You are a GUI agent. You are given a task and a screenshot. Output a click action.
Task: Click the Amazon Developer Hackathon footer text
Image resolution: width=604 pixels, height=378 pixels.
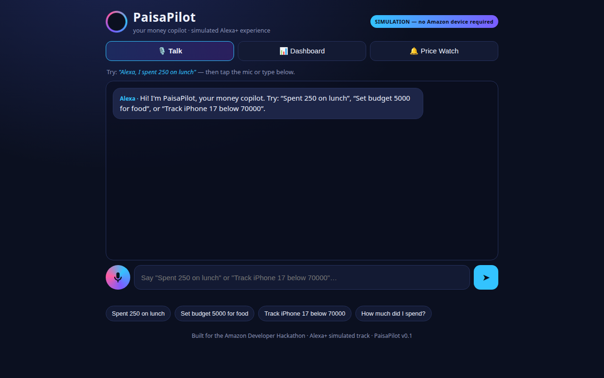pos(302,336)
